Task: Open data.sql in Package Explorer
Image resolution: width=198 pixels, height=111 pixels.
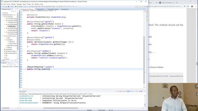Action: coord(9,47)
